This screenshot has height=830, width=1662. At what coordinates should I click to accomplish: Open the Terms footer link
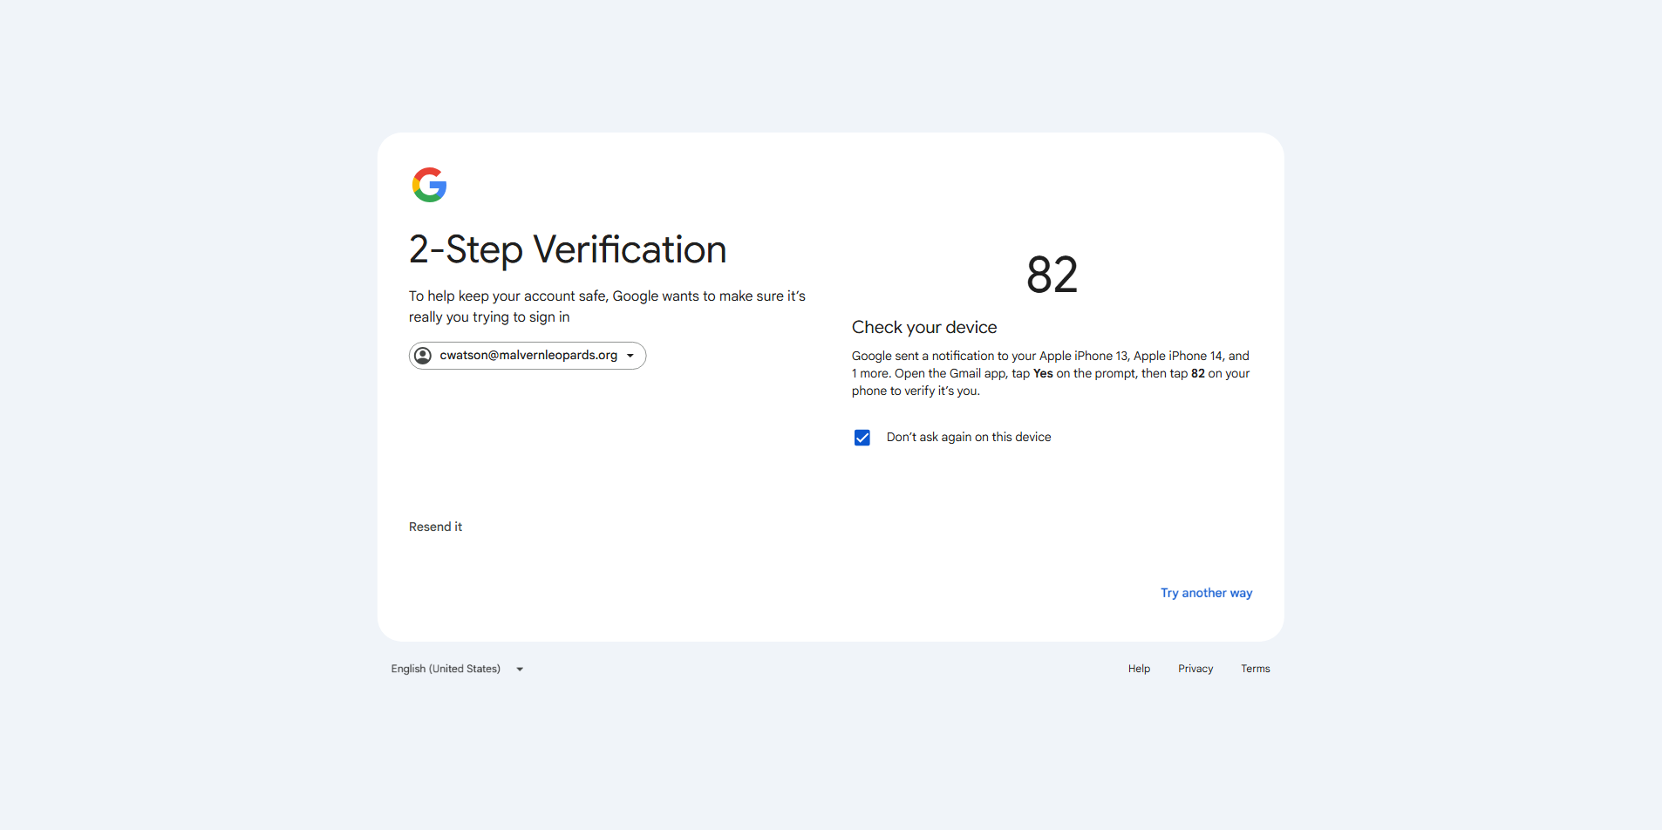point(1256,669)
